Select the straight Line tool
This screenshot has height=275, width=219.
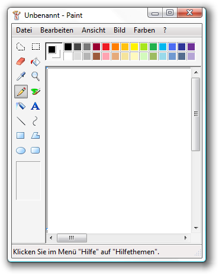(21, 121)
